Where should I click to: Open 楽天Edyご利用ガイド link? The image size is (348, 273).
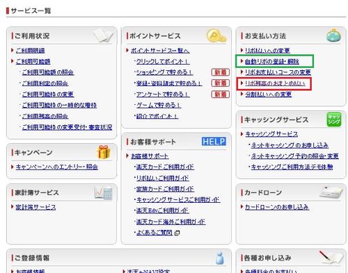[163, 210]
